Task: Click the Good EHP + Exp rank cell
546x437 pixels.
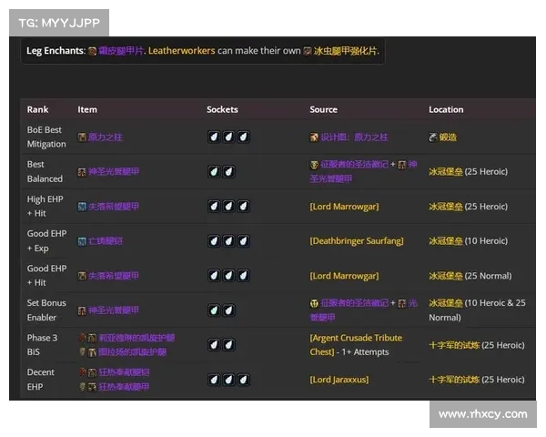Action: pos(46,240)
